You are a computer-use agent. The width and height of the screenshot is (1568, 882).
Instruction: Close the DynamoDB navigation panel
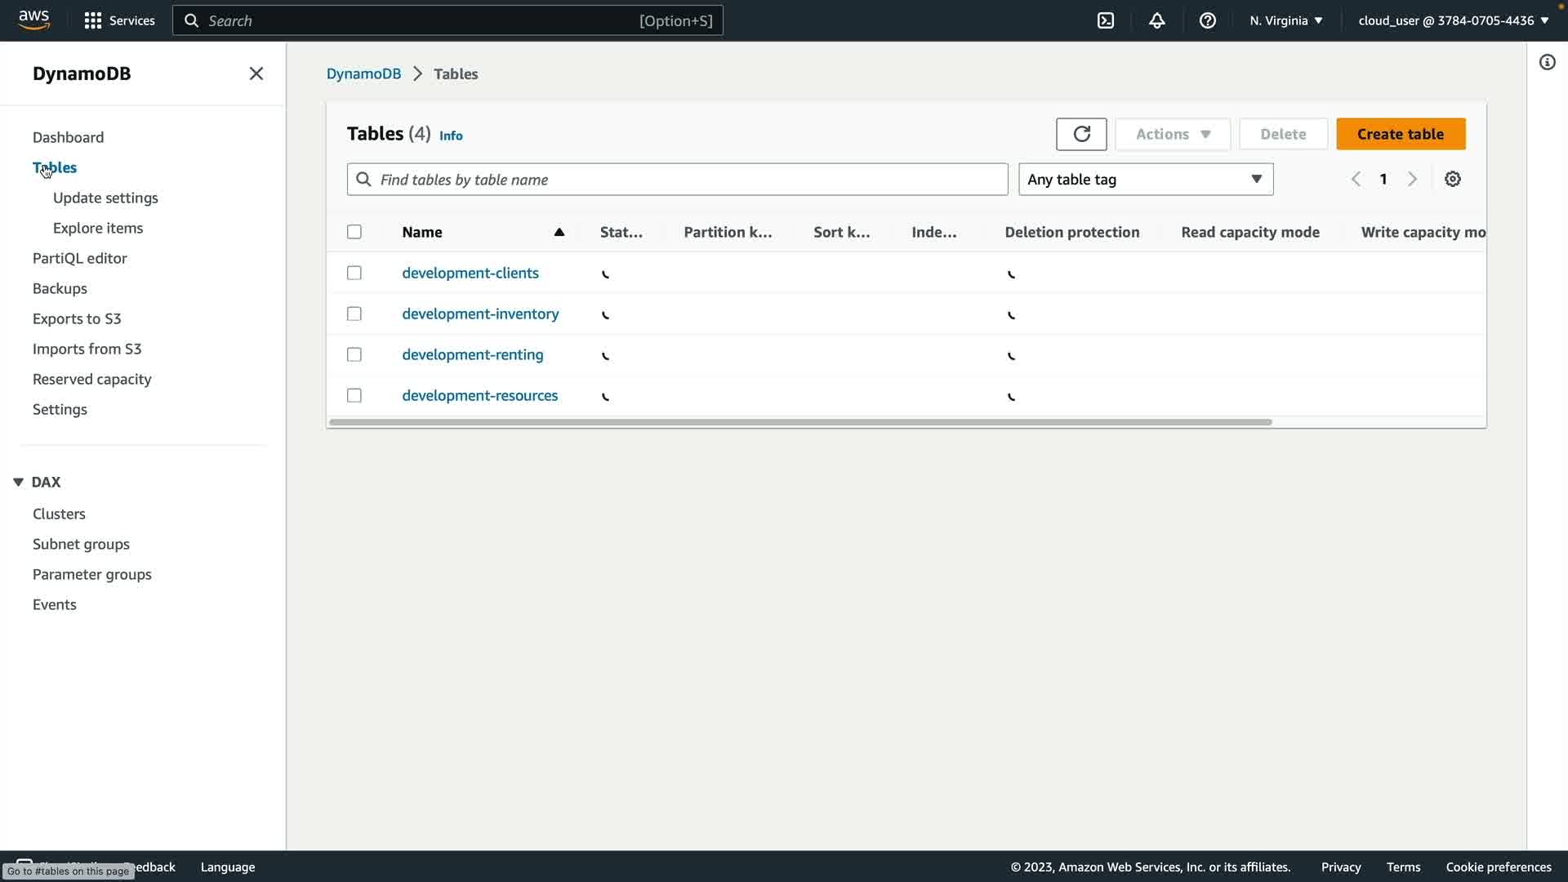256,73
